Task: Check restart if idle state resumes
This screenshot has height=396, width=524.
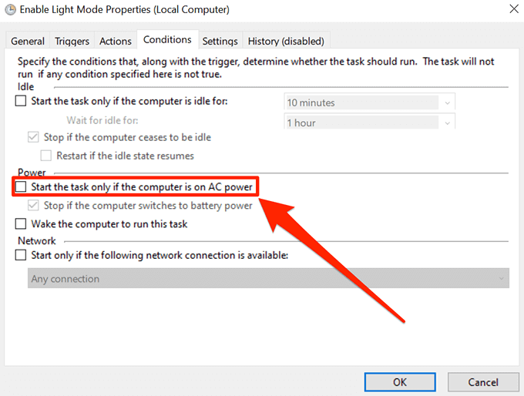Action: 45,156
